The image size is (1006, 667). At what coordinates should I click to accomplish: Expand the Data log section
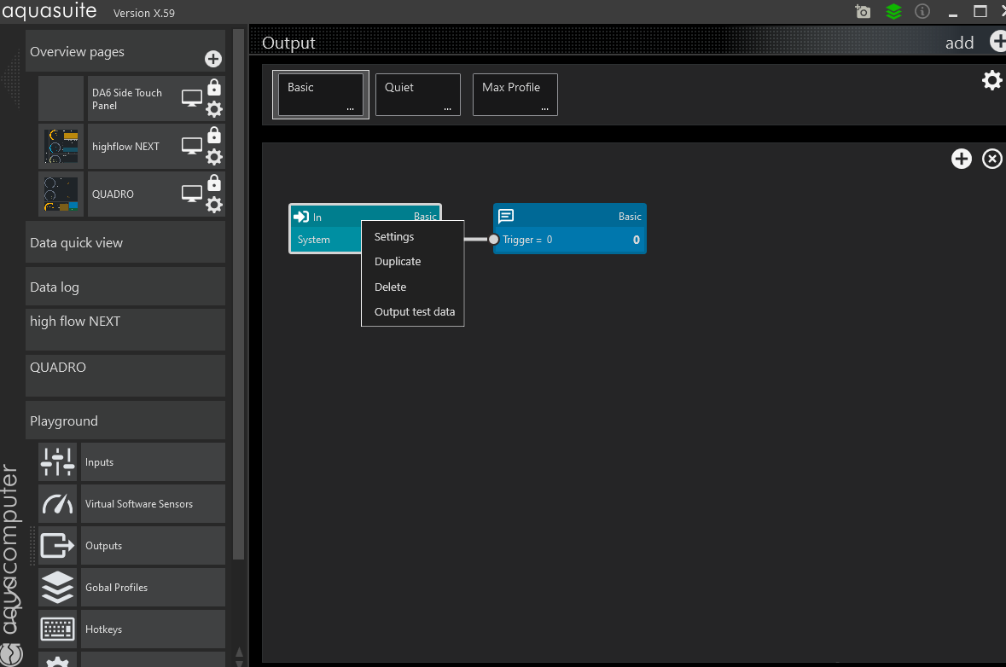[125, 287]
